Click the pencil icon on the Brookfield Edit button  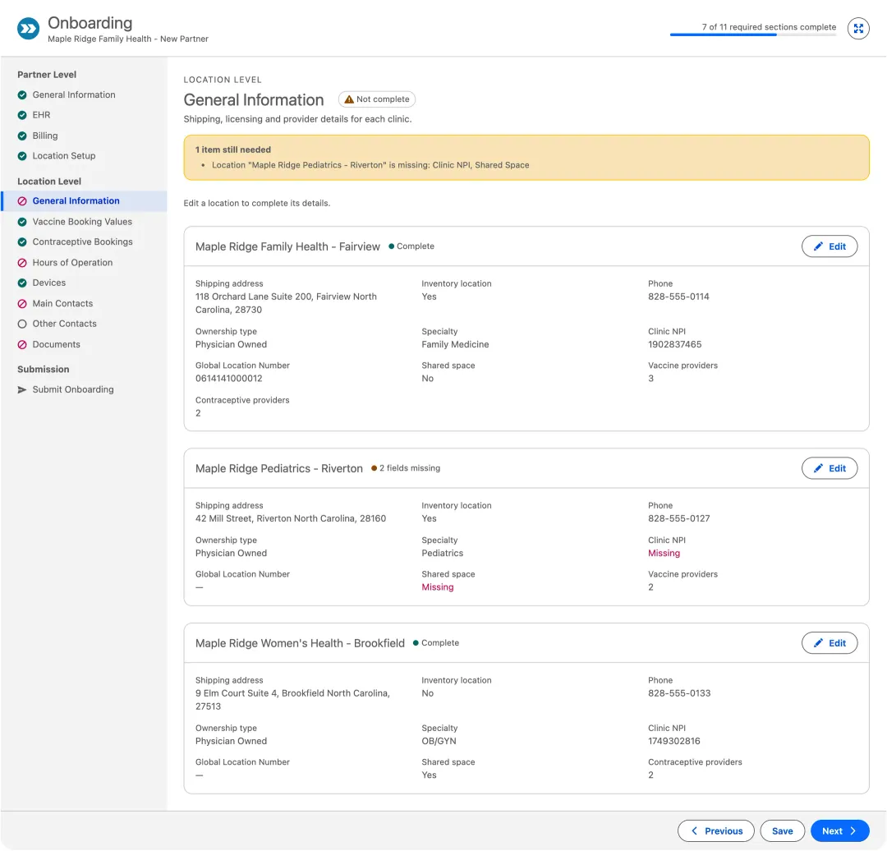[818, 643]
